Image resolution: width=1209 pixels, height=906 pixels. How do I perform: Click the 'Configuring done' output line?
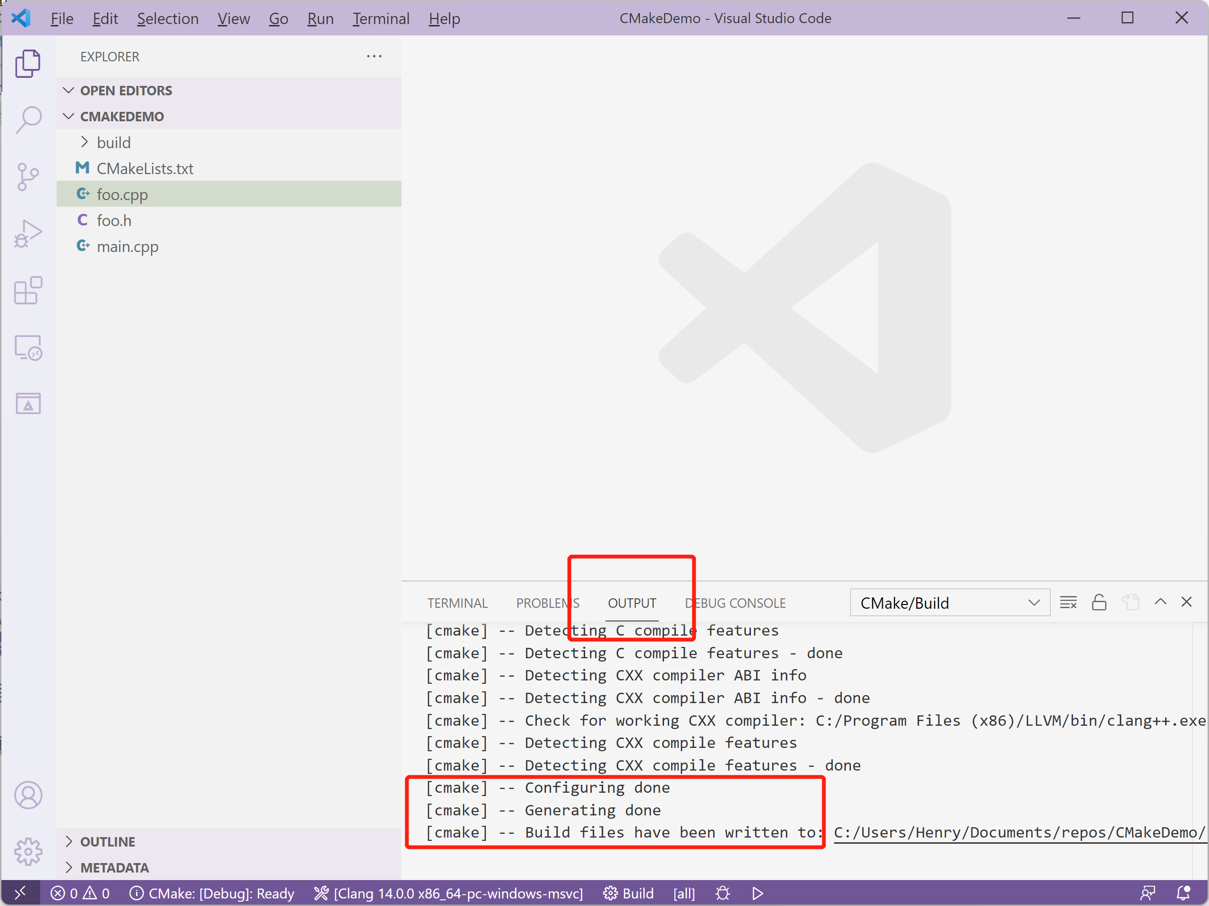(548, 788)
